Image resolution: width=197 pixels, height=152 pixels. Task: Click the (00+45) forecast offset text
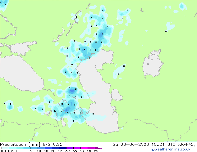tap(187, 145)
